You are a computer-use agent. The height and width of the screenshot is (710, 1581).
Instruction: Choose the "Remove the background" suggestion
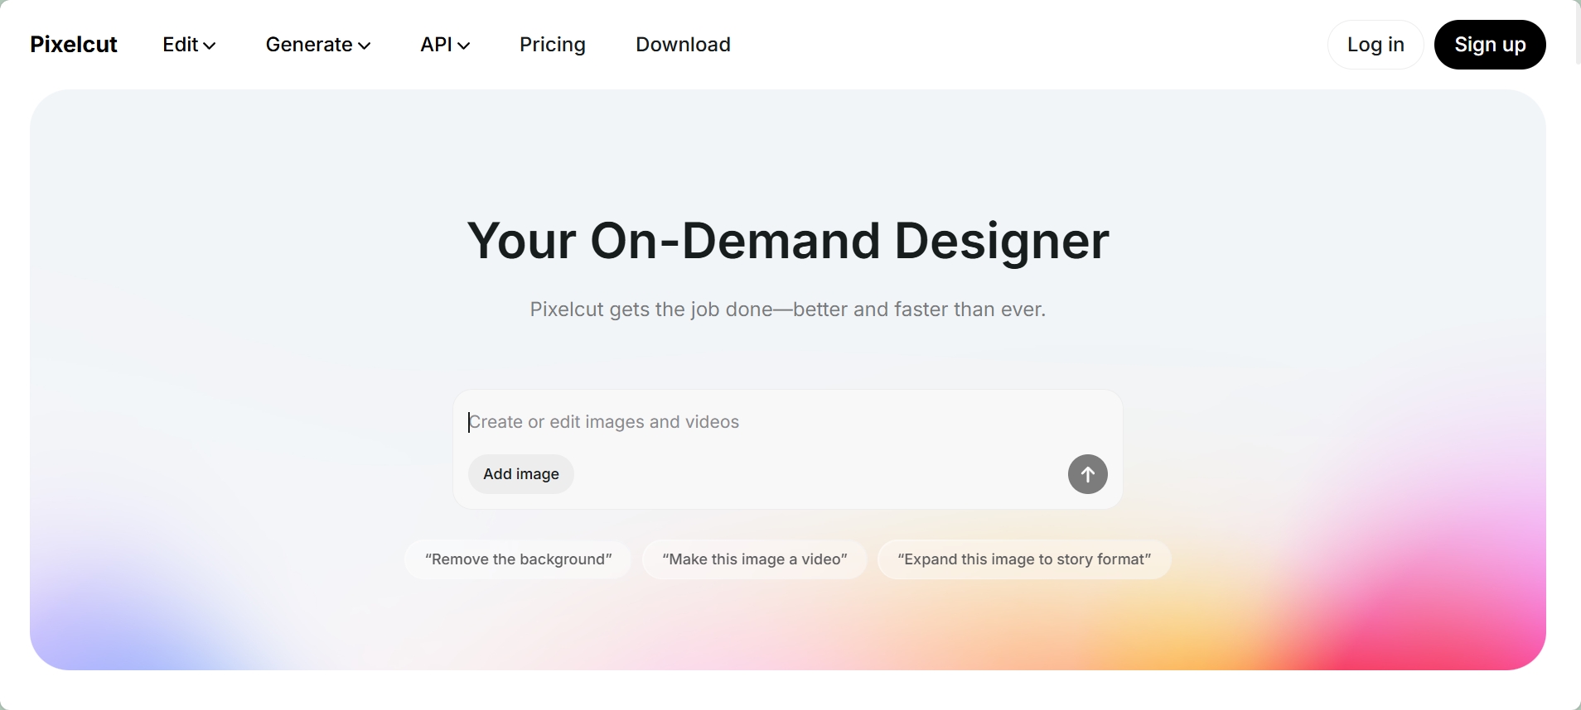tap(518, 559)
